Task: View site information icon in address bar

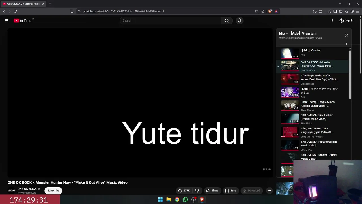Action: click(x=79, y=11)
